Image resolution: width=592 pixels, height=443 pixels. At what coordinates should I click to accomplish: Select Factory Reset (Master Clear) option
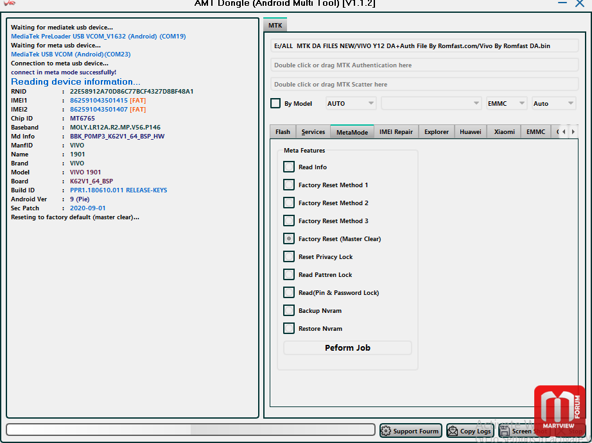(x=289, y=238)
